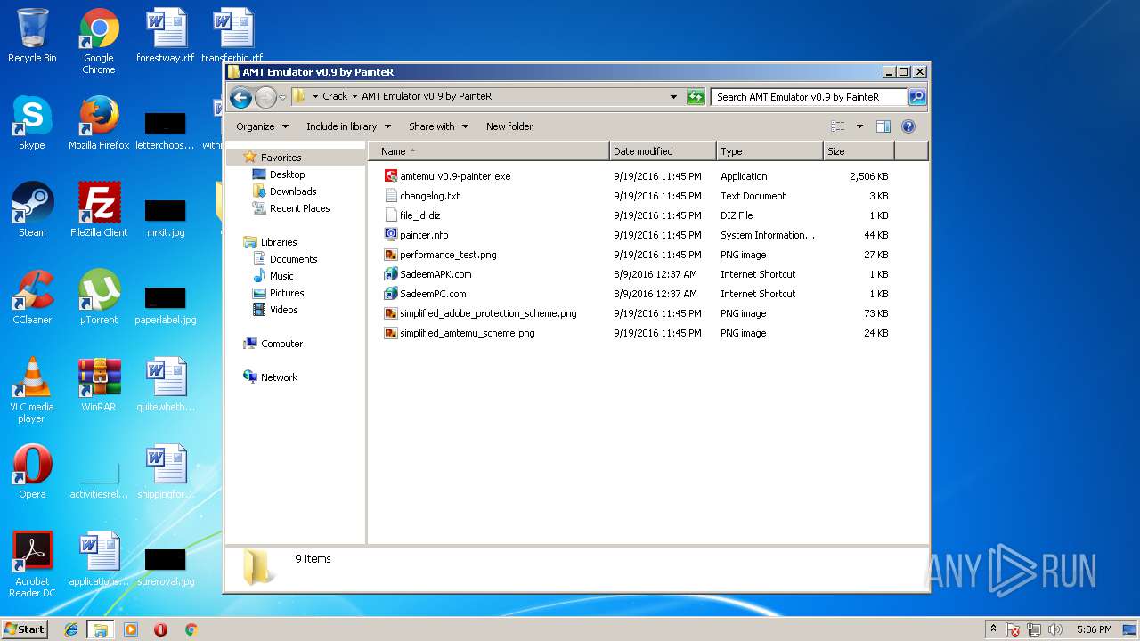Select the file_id.diz file icon
This screenshot has width=1140, height=641.
(x=391, y=215)
